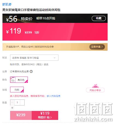The height and width of the screenshot is (124, 115).
Task: Click 立即开通 super VIP button
Action: point(97,47)
